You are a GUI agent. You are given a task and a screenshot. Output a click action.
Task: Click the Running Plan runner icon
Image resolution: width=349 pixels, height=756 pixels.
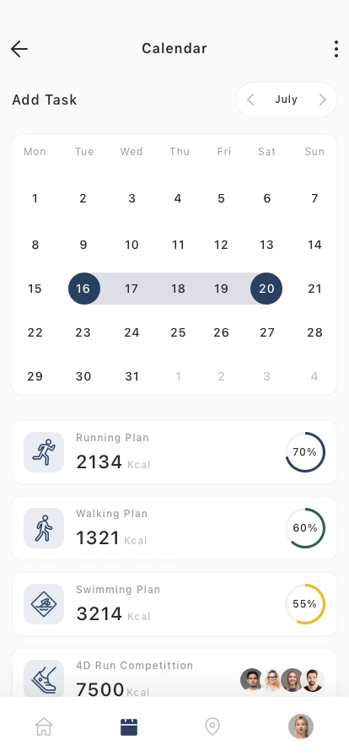tap(44, 452)
